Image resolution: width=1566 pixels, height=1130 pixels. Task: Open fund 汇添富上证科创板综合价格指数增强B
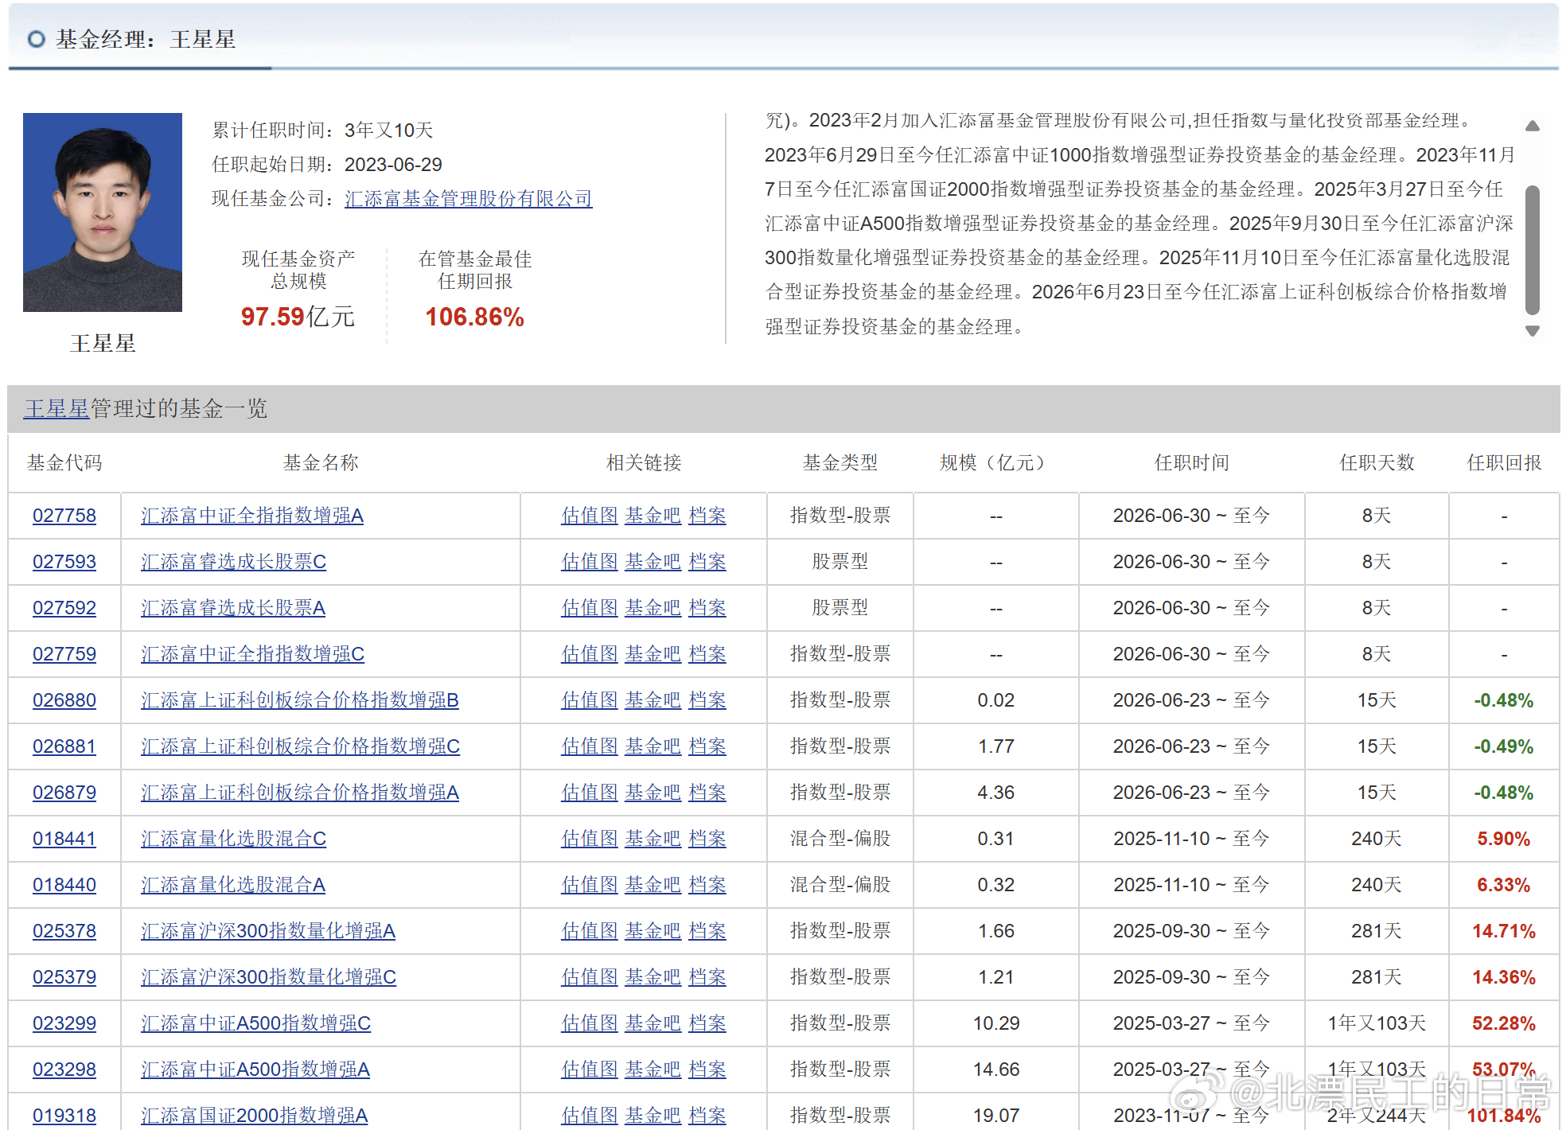coord(300,700)
